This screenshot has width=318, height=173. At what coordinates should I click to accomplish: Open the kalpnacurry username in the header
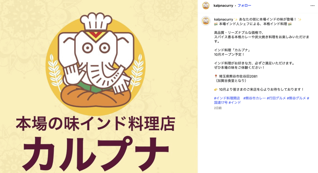223,6
